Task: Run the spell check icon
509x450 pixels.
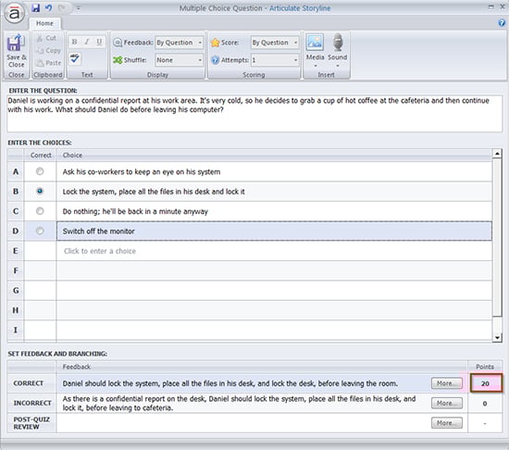Action: (x=75, y=58)
